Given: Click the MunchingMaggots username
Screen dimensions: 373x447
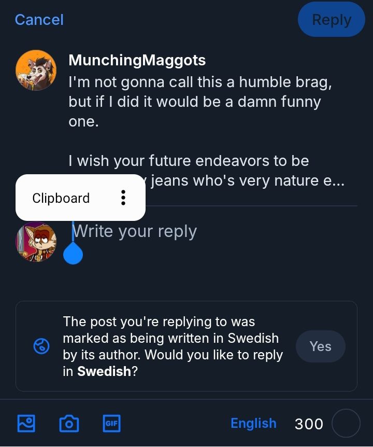Looking at the screenshot, I should click(137, 60).
